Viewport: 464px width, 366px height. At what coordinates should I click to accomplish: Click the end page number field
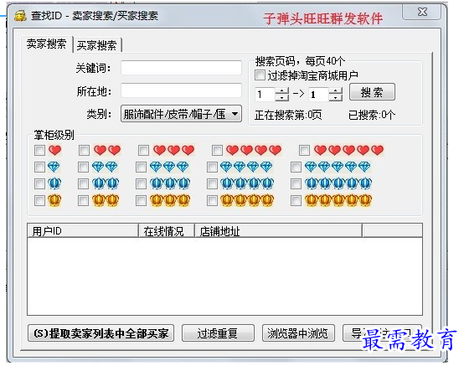click(319, 95)
